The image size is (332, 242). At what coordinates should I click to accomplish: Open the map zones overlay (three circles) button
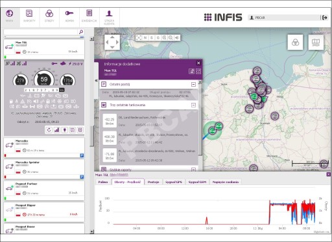click(295, 42)
